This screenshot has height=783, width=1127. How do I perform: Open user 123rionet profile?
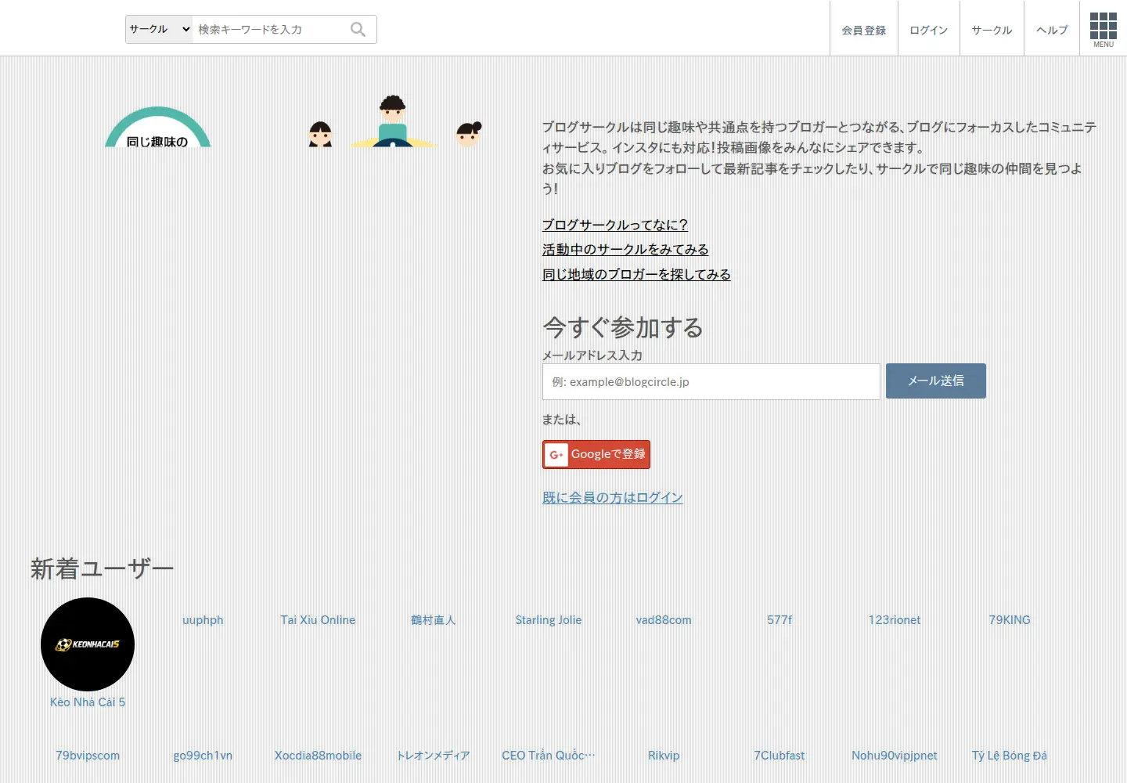coord(895,620)
